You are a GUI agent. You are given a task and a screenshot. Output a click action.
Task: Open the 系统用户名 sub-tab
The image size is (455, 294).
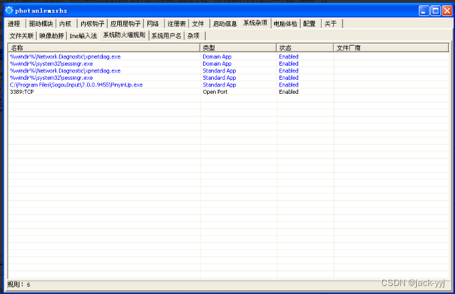tap(166, 35)
